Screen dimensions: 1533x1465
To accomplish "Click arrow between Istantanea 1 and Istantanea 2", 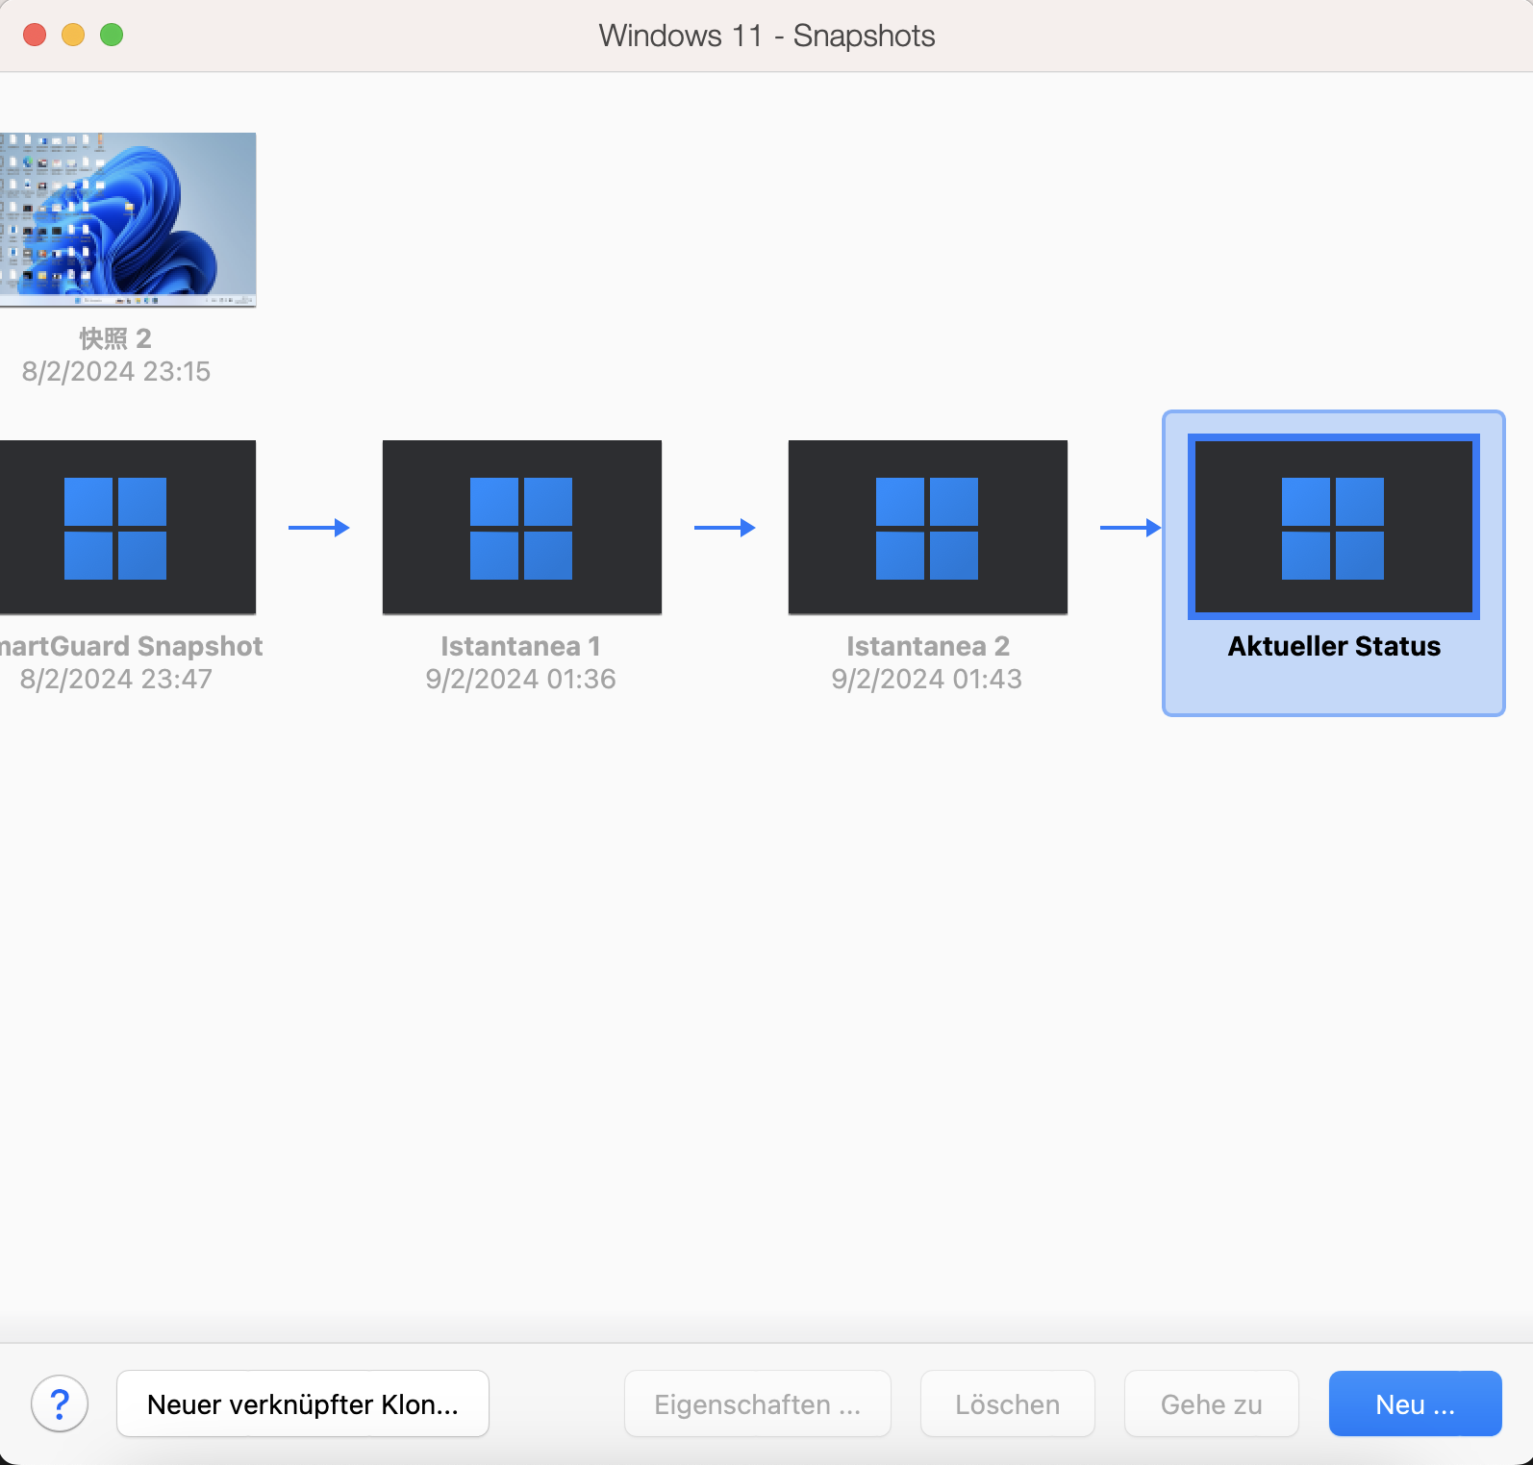I will pos(724,528).
